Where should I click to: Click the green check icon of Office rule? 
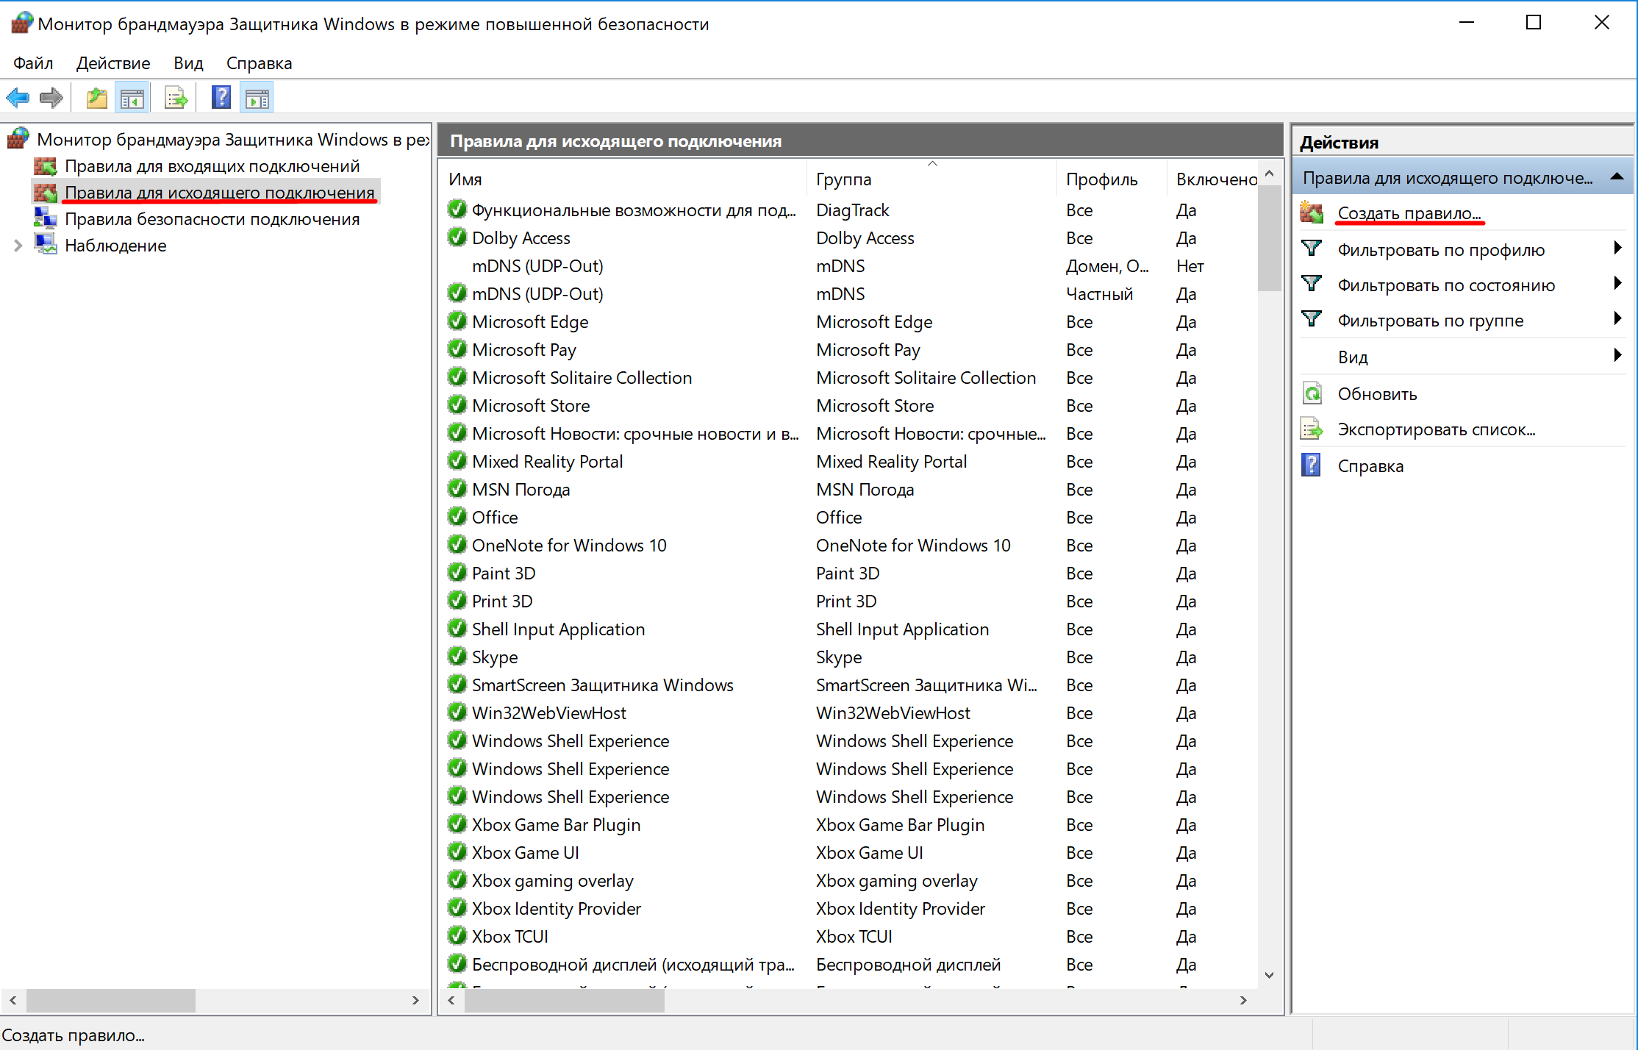point(457,517)
